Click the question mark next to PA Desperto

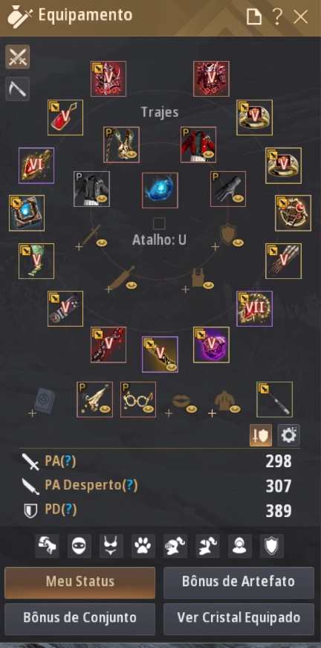coord(129,485)
